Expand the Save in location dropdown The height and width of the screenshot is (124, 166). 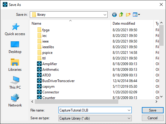tap(105, 15)
